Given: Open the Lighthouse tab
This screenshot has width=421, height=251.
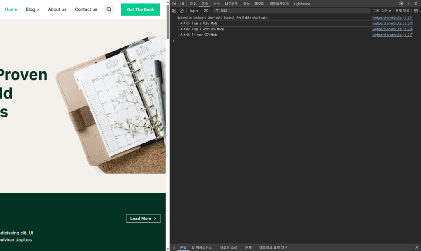Looking at the screenshot, I should pyautogui.click(x=302, y=4).
